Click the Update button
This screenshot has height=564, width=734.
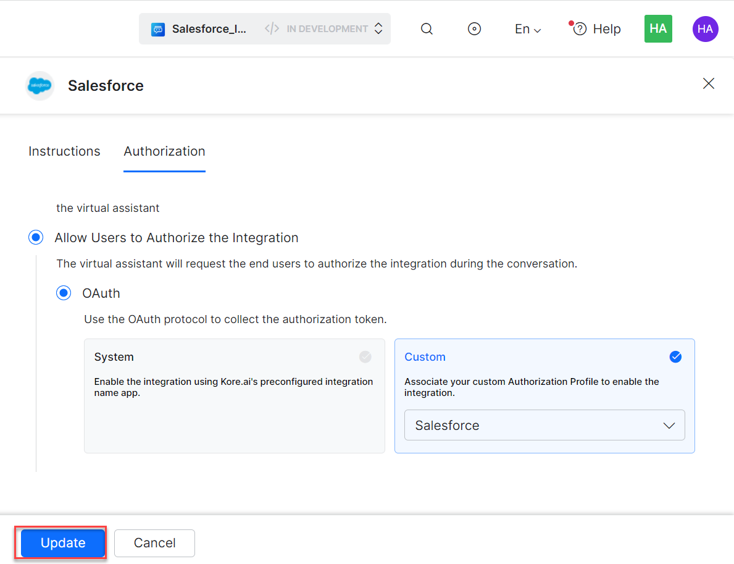63,543
